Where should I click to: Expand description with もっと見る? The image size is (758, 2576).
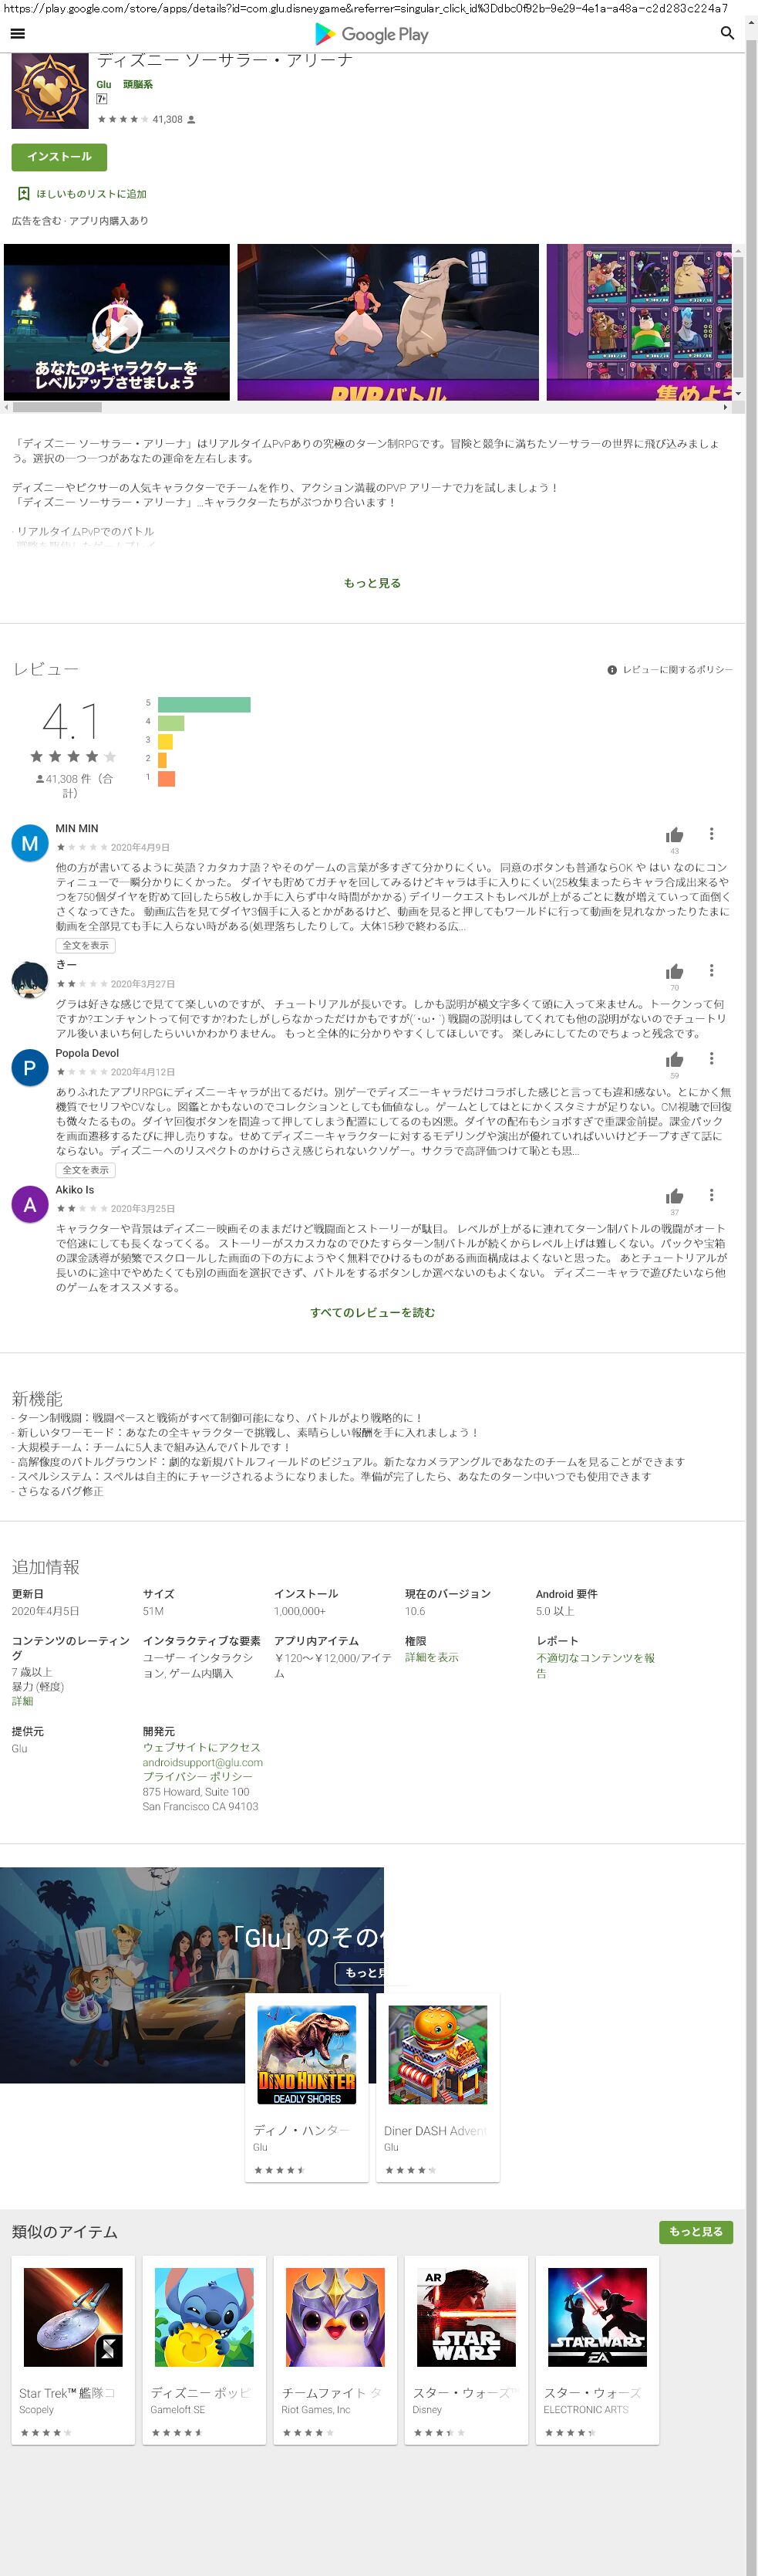(372, 583)
